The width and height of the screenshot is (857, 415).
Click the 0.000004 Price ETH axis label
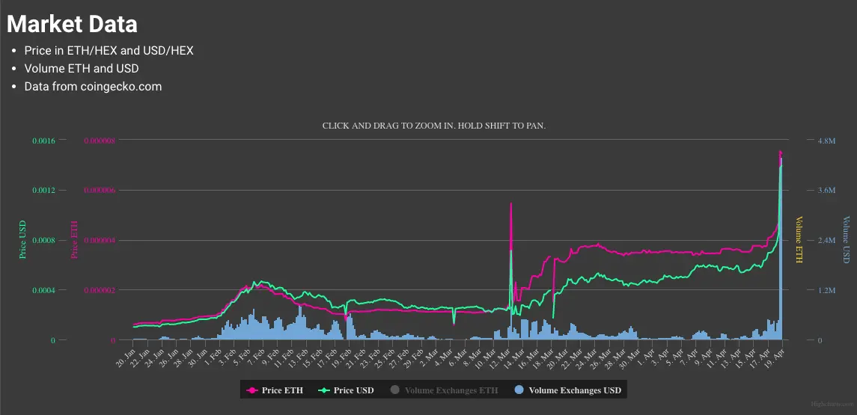pyautogui.click(x=100, y=240)
